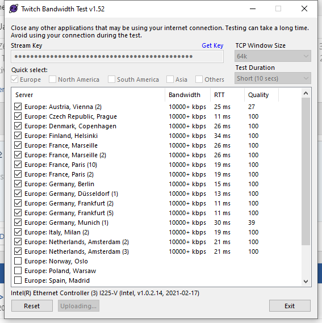The height and width of the screenshot is (323, 322).
Task: Sort by Bandwidth column header
Action: point(187,95)
